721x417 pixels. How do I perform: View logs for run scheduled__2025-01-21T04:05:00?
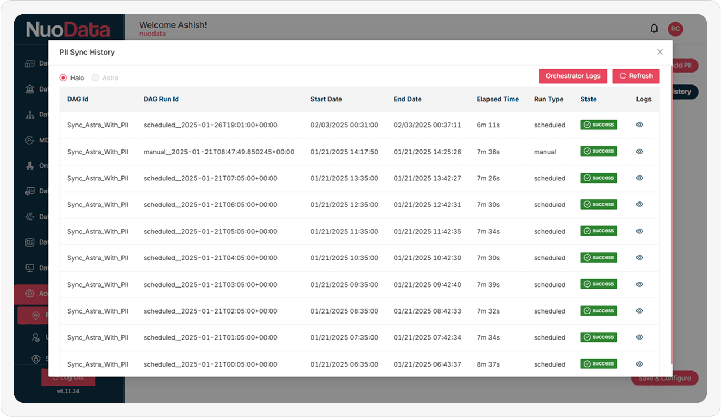click(x=640, y=258)
